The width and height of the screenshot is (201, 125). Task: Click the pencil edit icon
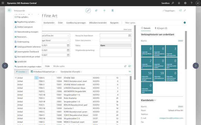[88, 11]
